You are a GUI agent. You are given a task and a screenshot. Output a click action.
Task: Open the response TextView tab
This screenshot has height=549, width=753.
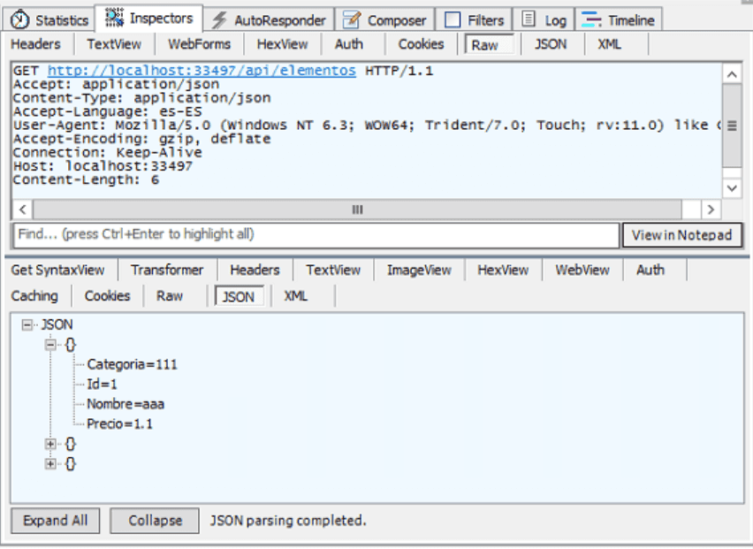(333, 270)
